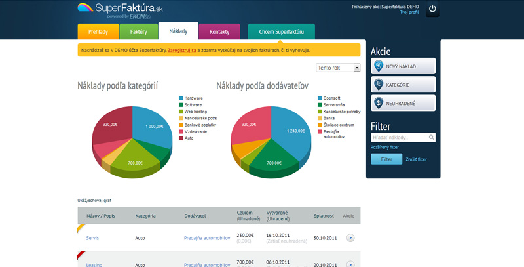Image resolution: width=524 pixels, height=267 pixels.
Task: Focus the Hľadať náklady search field
Action: [x=403, y=138]
